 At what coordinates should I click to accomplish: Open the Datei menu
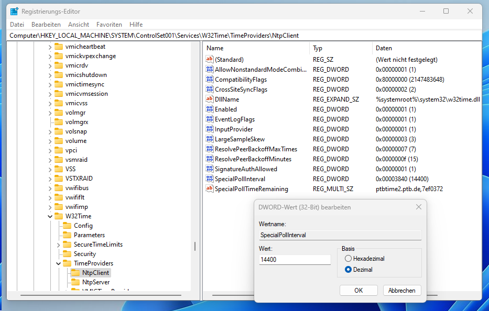click(17, 25)
